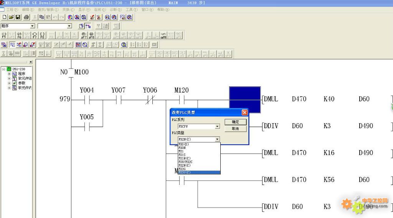Insert a rising pulse contact (sF7)
393x218 pixels.
point(84,35)
